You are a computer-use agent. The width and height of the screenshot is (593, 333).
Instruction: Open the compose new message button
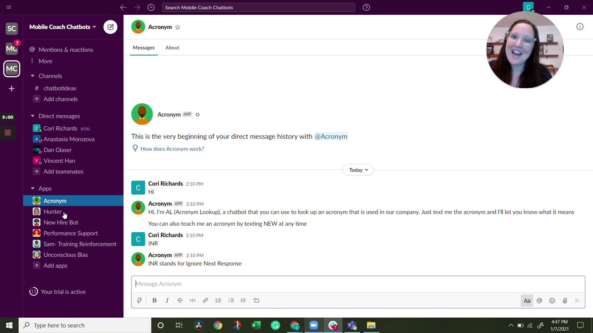(110, 27)
